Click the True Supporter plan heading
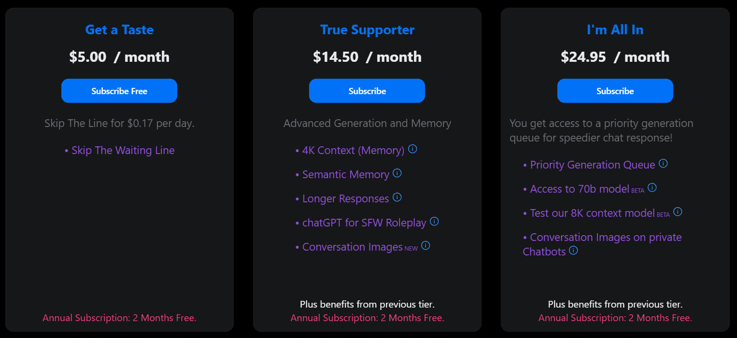This screenshot has width=737, height=338. tap(367, 30)
